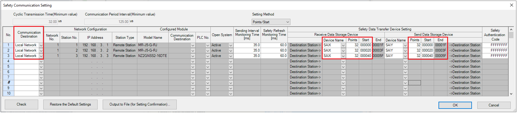This screenshot has width=517, height=113.
Task: Open the Setting Method dropdown showing Points/Start
Action: tap(271, 22)
